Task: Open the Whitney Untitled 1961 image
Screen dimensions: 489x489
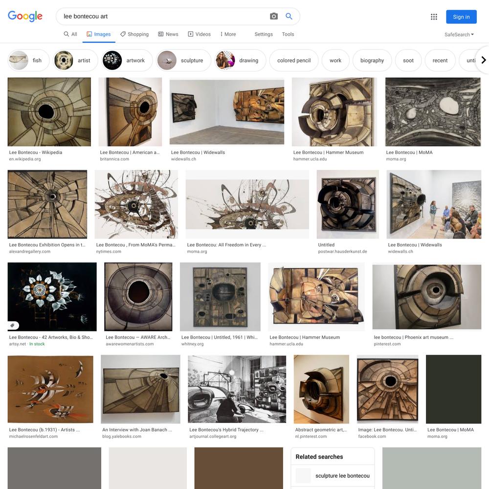Action: 220,297
